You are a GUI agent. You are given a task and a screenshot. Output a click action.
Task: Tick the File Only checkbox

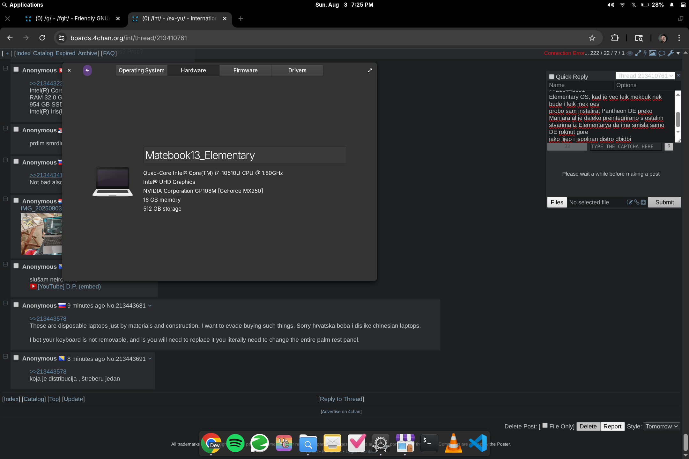tap(545, 426)
